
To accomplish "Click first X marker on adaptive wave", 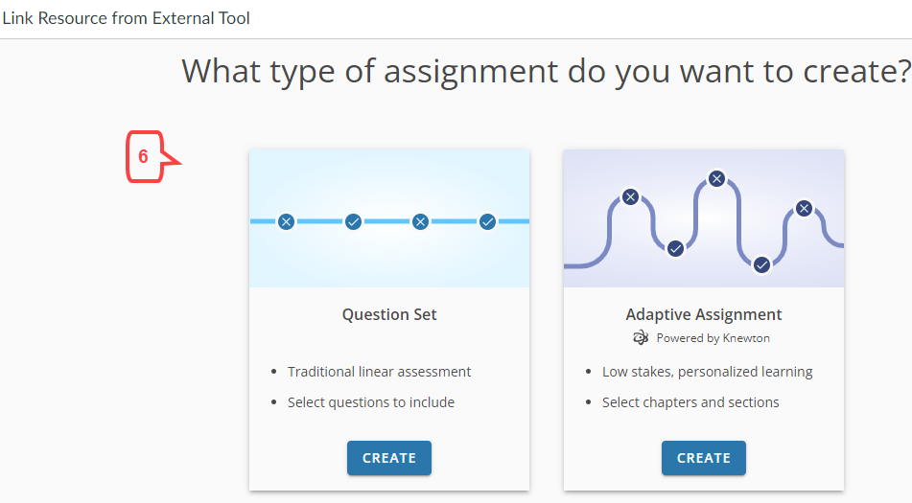I will pos(630,197).
